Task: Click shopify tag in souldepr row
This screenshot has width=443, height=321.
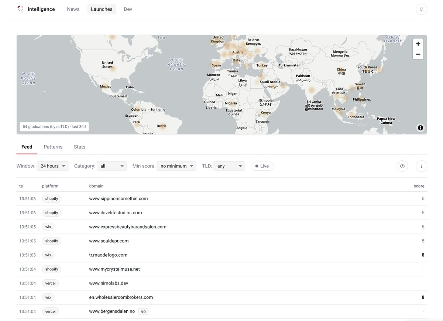Action: point(52,241)
